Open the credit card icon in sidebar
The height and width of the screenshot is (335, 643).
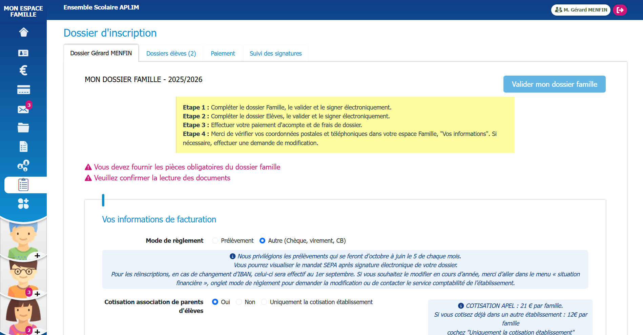tap(23, 90)
